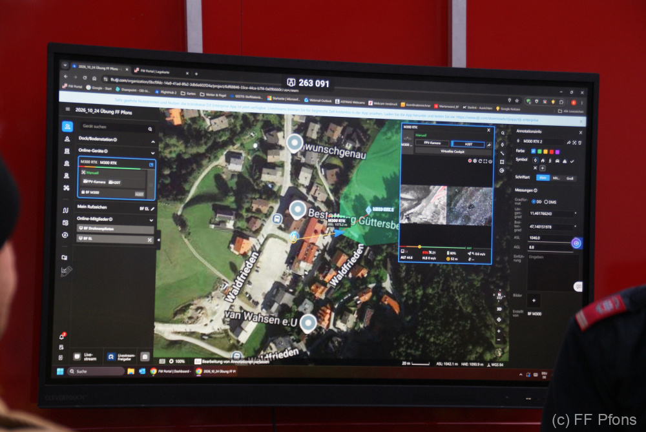Expand the Online-Geräte section chevron

(153, 153)
